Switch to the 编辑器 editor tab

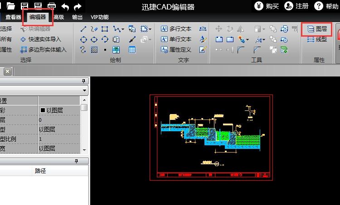38,17
